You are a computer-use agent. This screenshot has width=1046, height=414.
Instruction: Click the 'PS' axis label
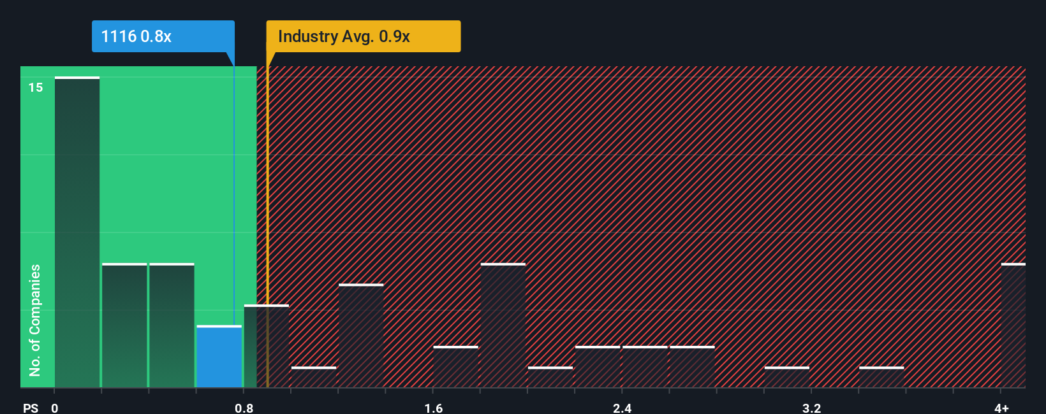[31, 408]
